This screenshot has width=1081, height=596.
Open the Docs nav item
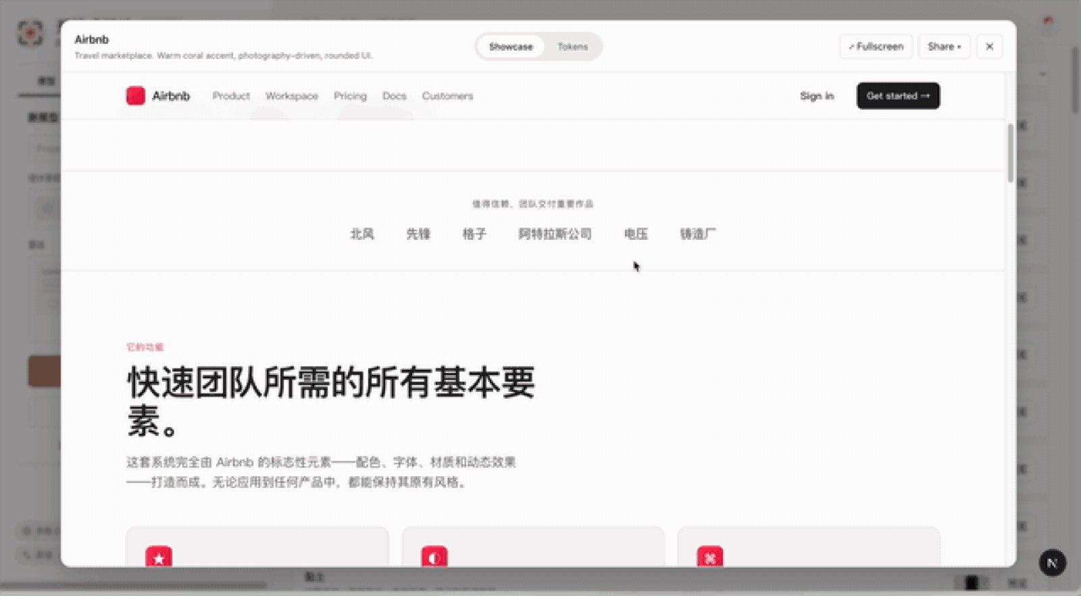(x=395, y=96)
